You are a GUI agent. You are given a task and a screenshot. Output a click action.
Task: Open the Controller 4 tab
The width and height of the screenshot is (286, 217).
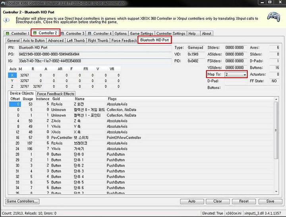click(x=100, y=33)
